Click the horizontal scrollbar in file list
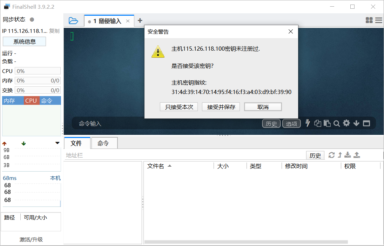 coord(245,242)
